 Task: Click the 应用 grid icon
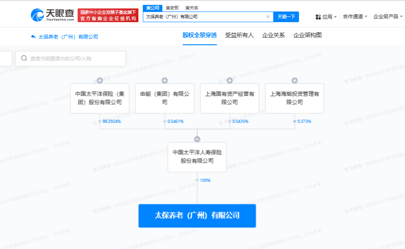coord(318,17)
